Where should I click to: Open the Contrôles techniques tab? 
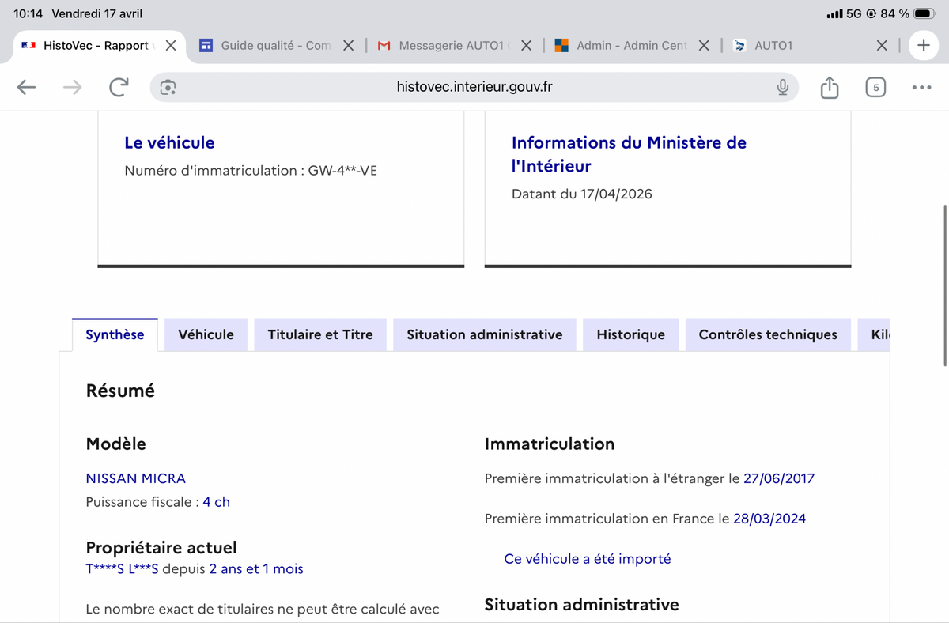[767, 334]
